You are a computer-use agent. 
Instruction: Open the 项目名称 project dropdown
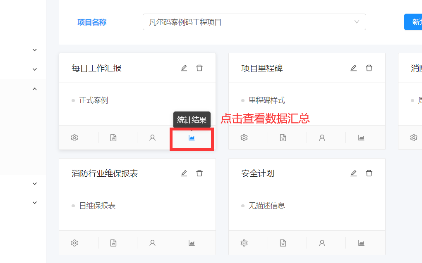(x=254, y=22)
